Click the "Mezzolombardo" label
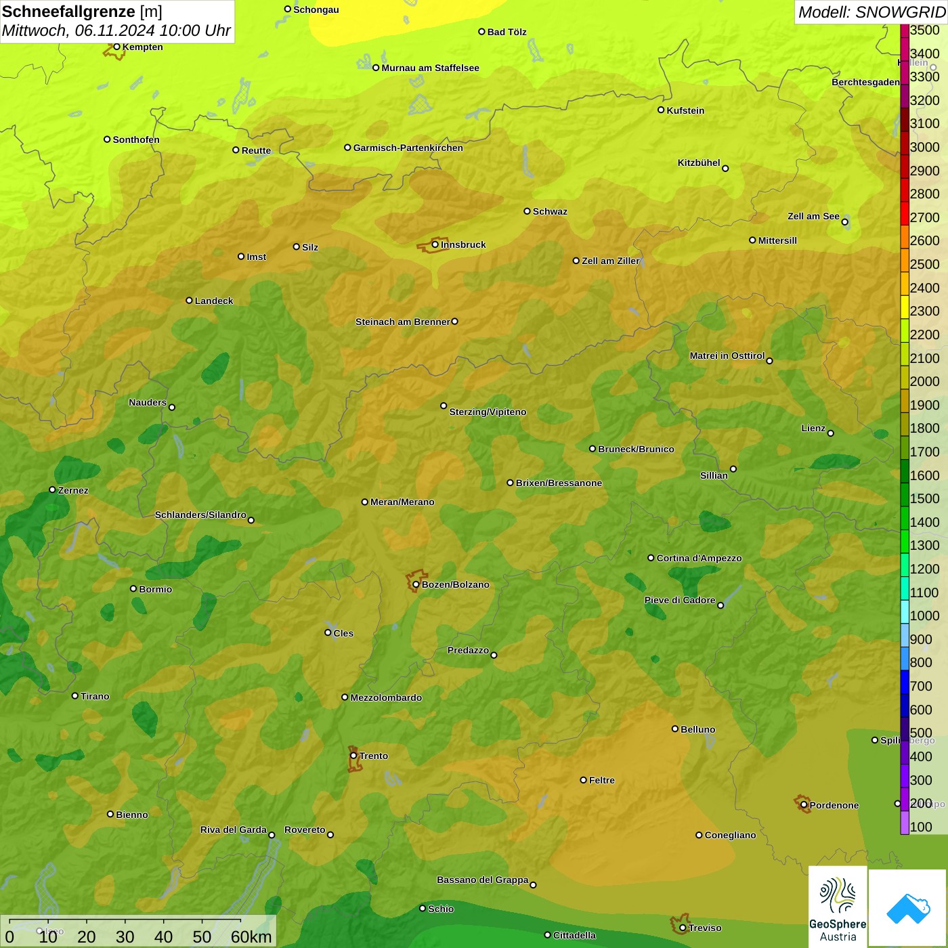948x948 pixels. (x=386, y=697)
